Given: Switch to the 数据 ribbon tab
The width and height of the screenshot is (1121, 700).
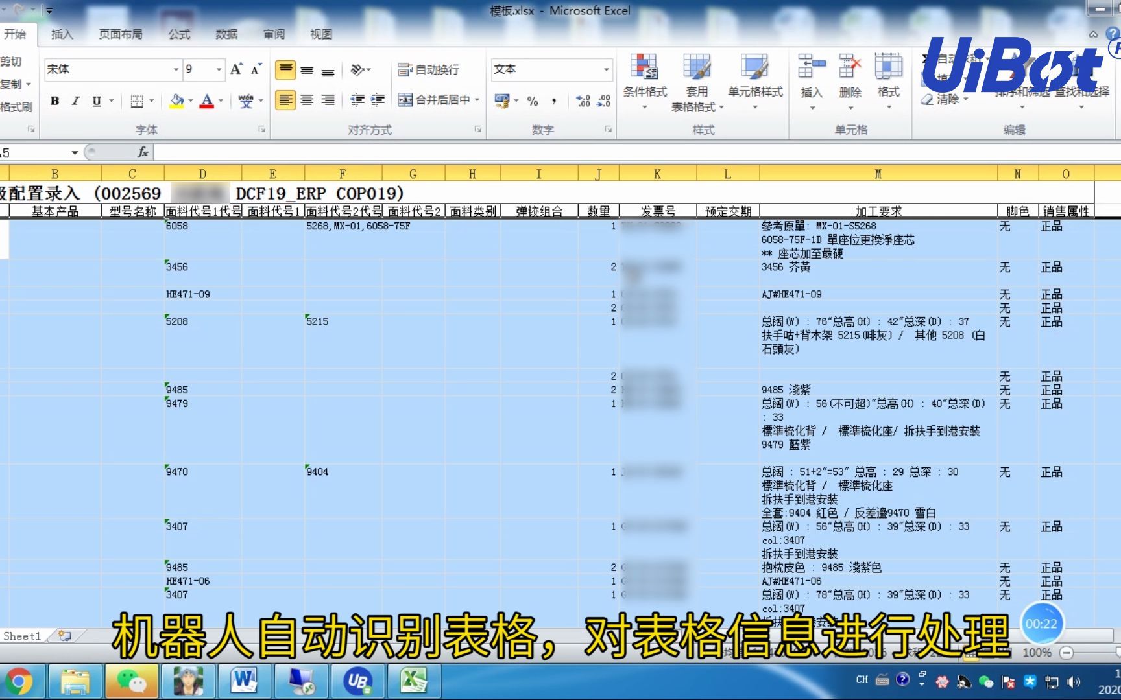Looking at the screenshot, I should point(226,34).
